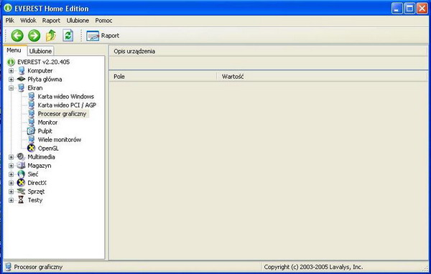Click the Procesor graficzny tree icon
The width and height of the screenshot is (431, 274).
[32, 113]
